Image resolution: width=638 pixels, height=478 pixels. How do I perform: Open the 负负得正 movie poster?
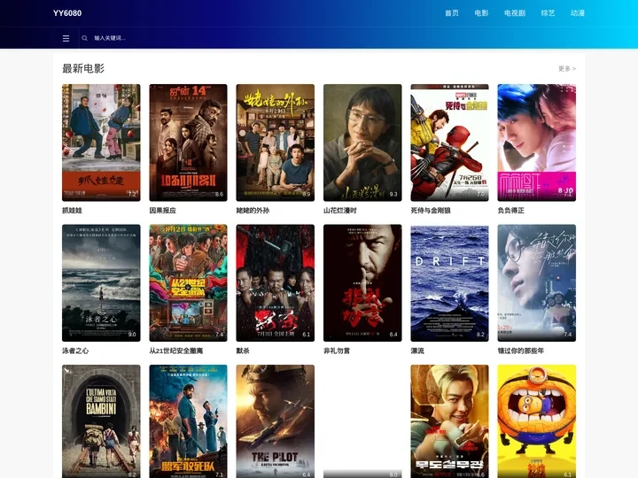click(537, 143)
